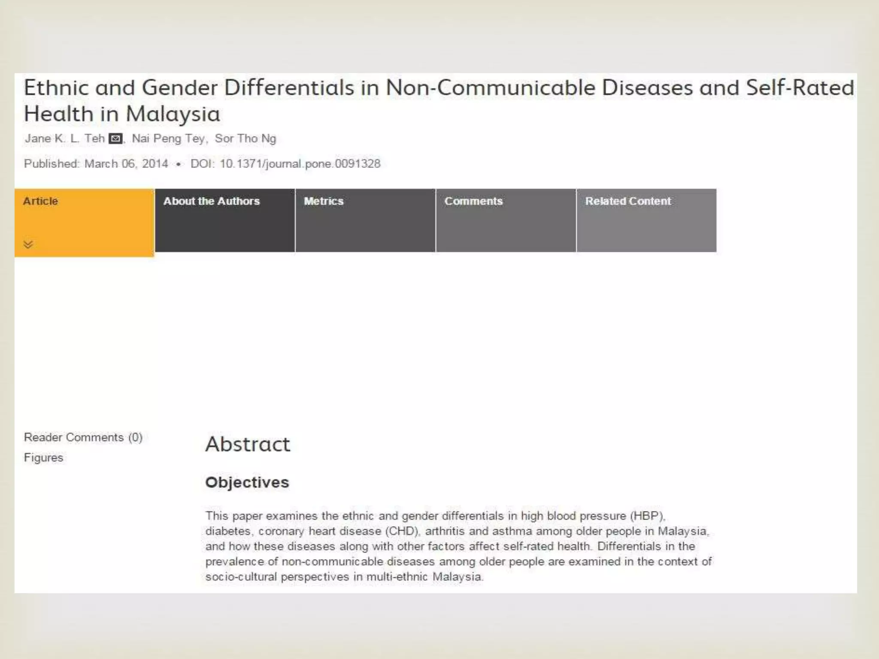Click the Abstract section heading
This screenshot has width=879, height=659.
coord(248,444)
